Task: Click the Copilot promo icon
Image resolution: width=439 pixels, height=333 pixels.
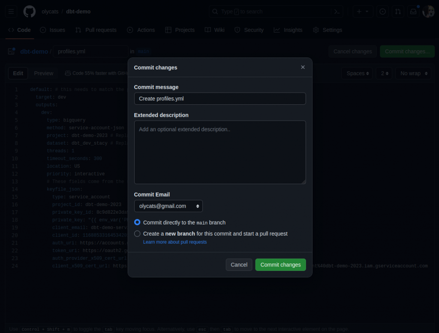Action: (67, 73)
